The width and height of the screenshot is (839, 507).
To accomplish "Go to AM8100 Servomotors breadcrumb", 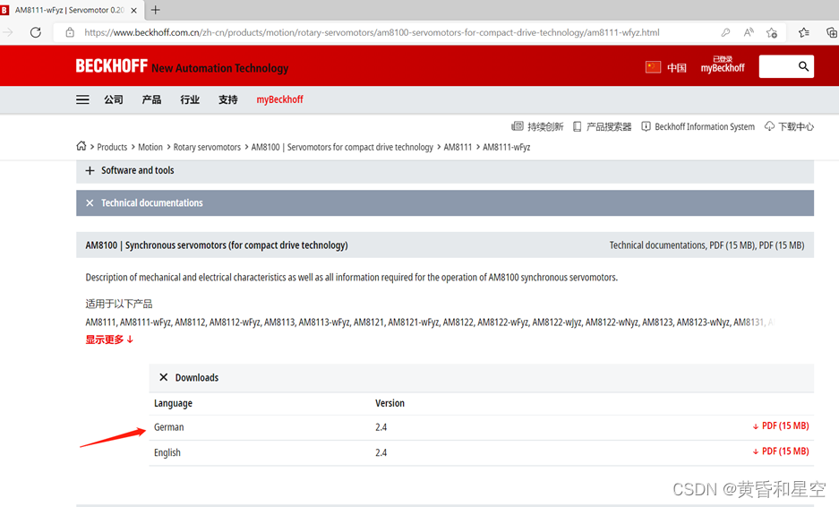I will click(x=342, y=147).
